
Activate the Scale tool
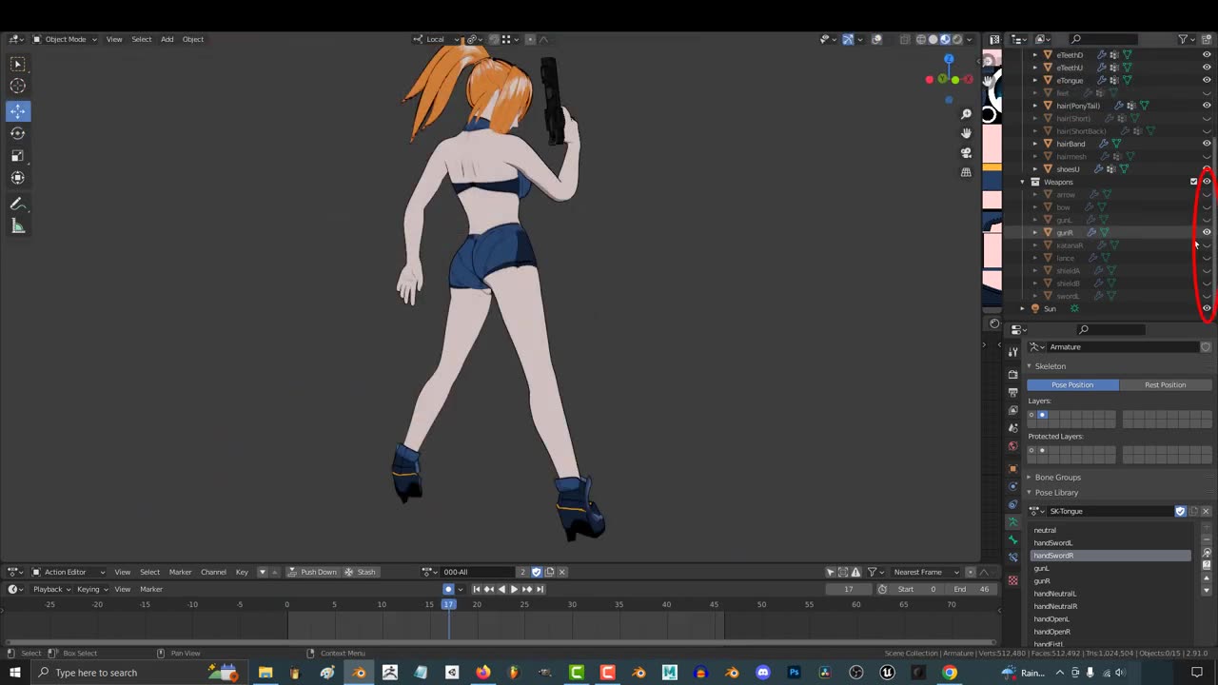coord(17,155)
